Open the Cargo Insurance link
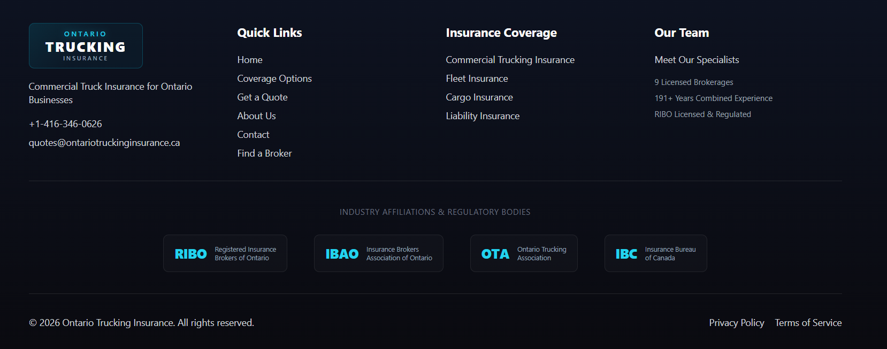 pyautogui.click(x=479, y=97)
